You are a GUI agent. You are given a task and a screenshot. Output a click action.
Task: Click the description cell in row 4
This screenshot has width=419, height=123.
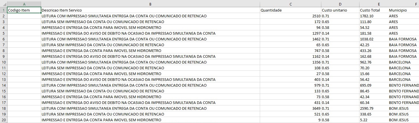(x=150, y=27)
